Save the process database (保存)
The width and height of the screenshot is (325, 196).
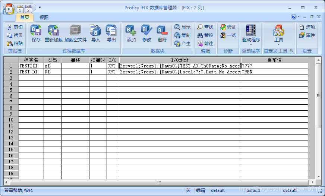pyautogui.click(x=36, y=34)
